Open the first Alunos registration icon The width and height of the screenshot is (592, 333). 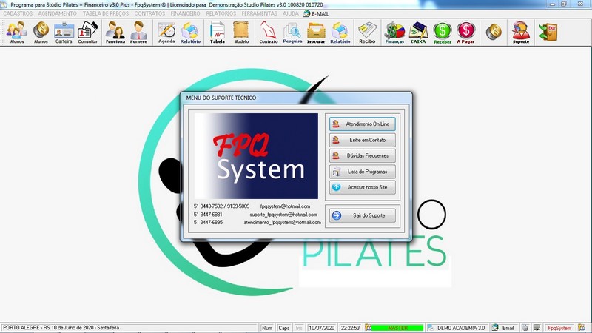click(x=16, y=33)
